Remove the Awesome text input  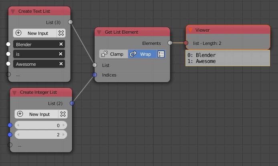point(61,64)
